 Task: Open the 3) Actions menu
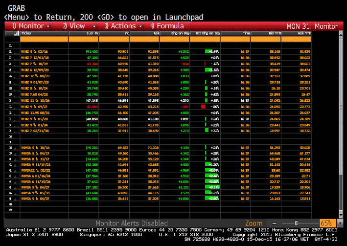[120, 26]
